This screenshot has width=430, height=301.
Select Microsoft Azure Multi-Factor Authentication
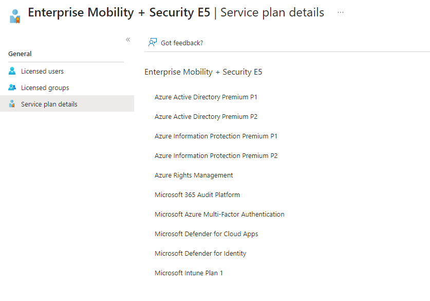(x=219, y=215)
